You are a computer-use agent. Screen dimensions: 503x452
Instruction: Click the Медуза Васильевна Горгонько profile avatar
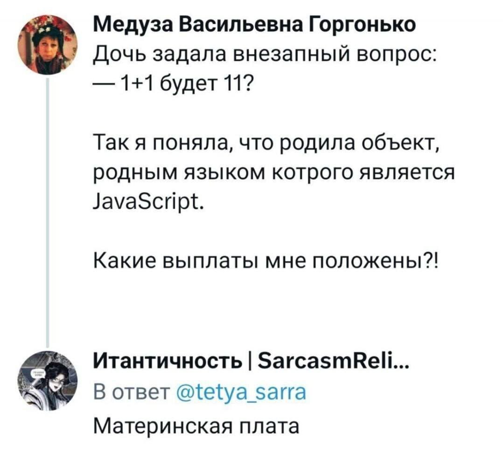coord(49,44)
